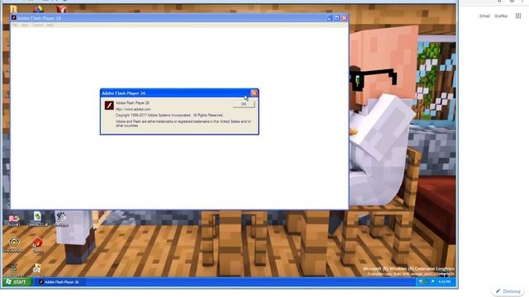Open the Gmail link on the browser page

tap(484, 16)
